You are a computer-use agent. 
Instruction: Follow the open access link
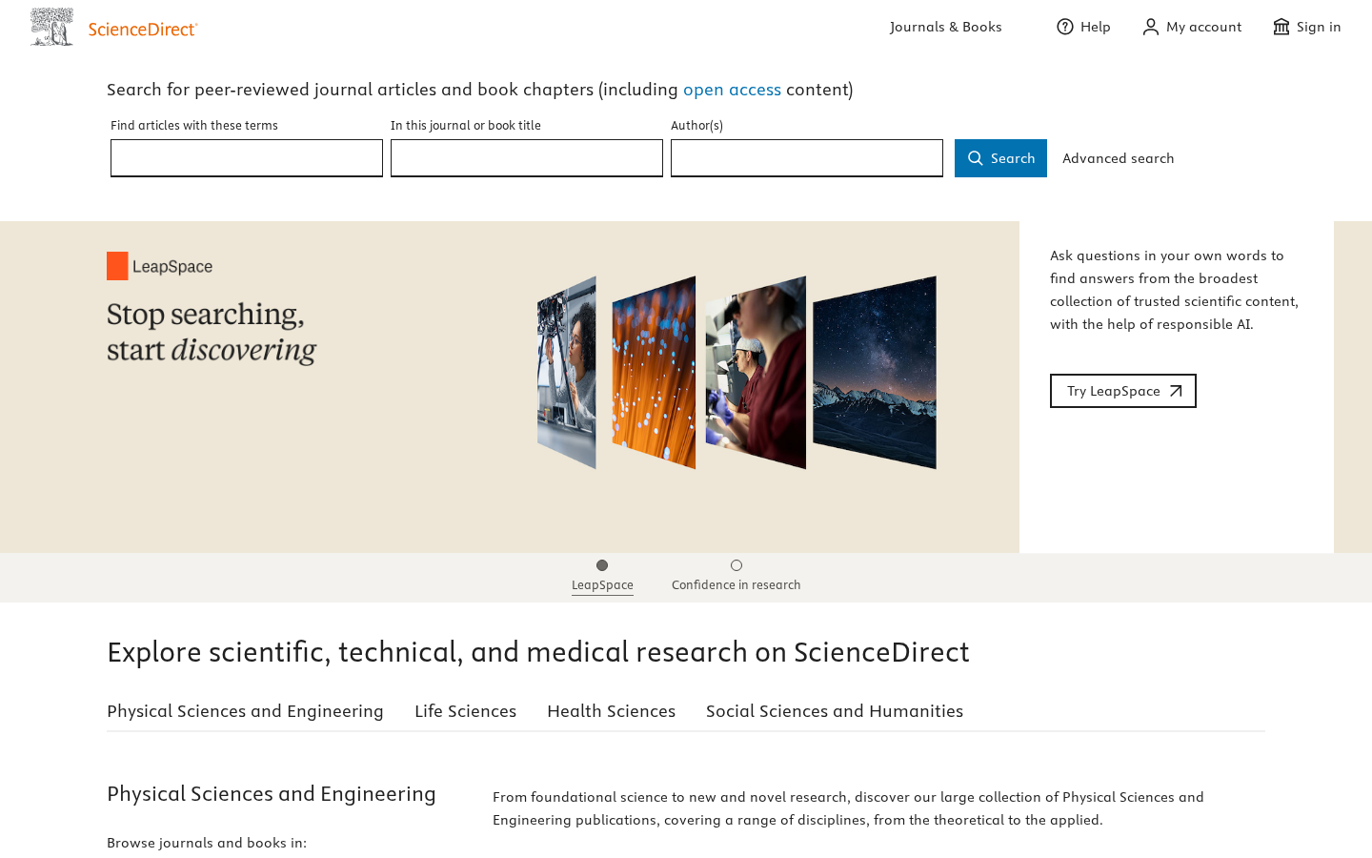[732, 90]
